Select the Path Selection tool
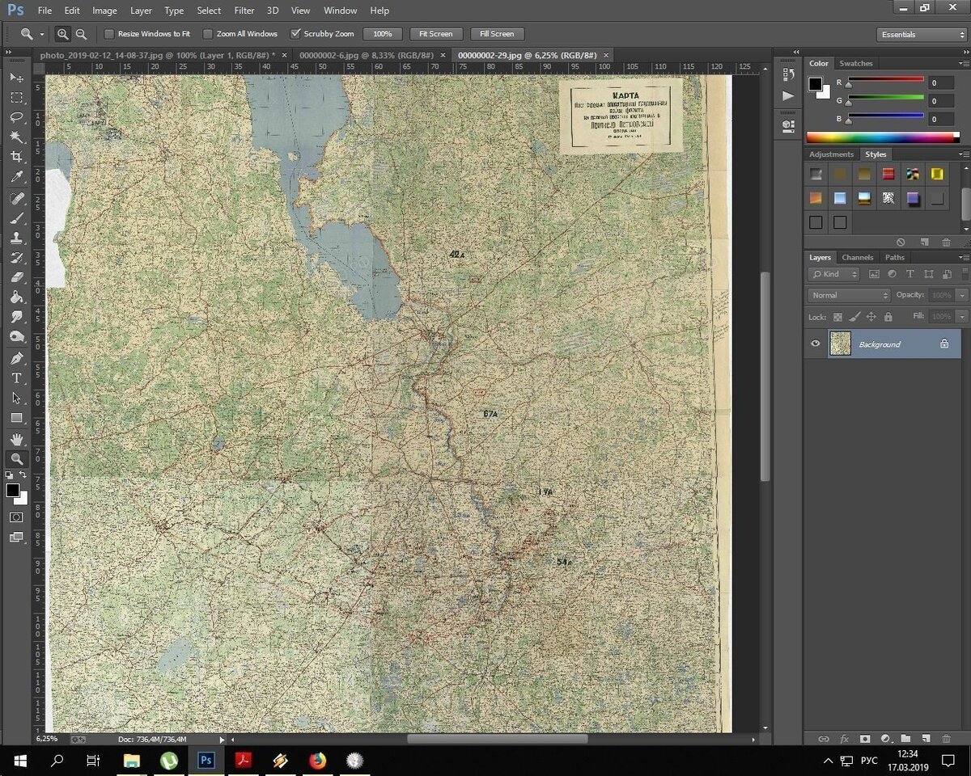971x776 pixels. [x=16, y=399]
